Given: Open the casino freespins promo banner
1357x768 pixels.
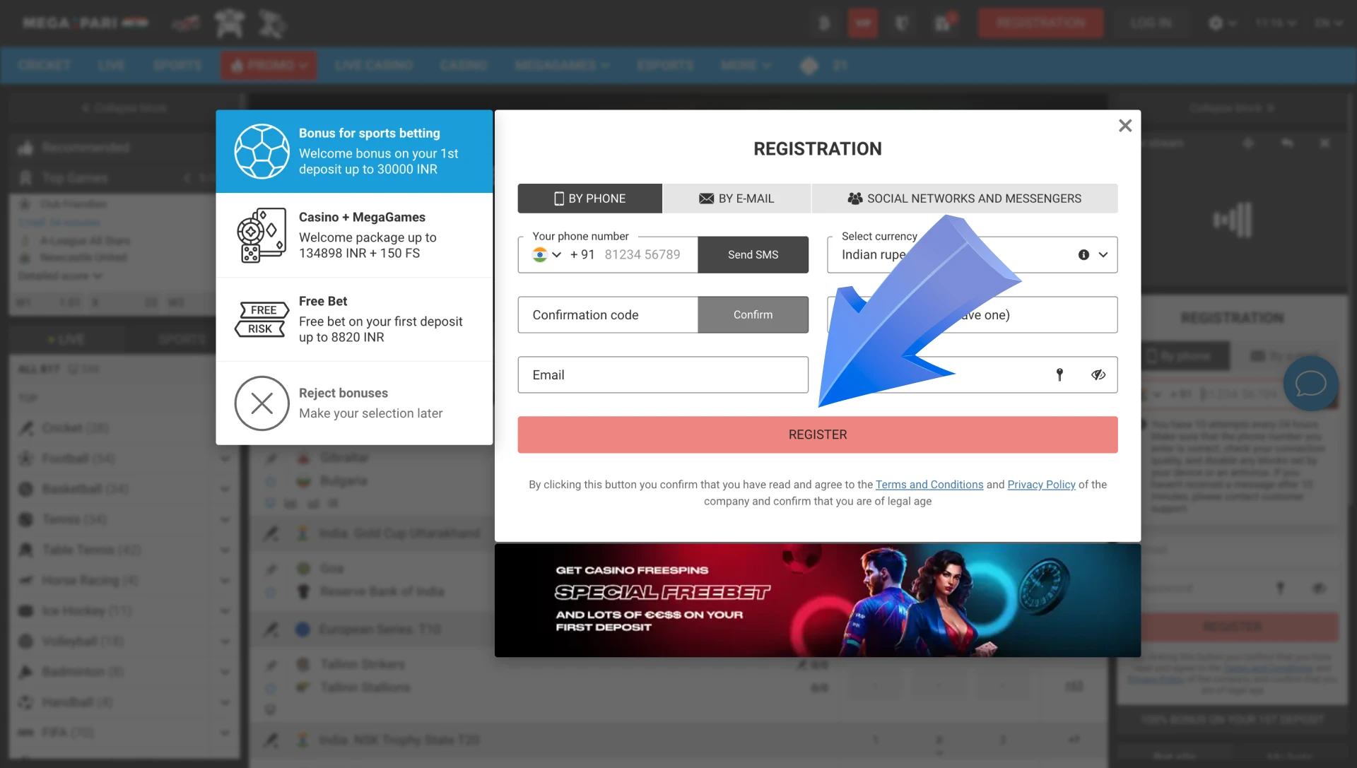Looking at the screenshot, I should [818, 601].
